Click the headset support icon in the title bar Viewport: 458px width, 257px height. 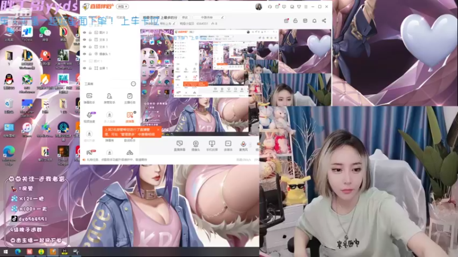point(270,6)
